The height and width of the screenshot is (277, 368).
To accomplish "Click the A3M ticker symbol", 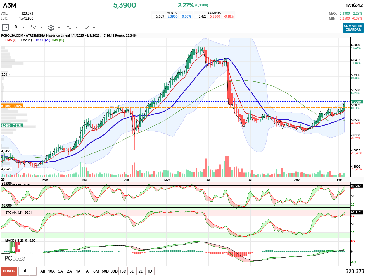I will tap(10, 5).
